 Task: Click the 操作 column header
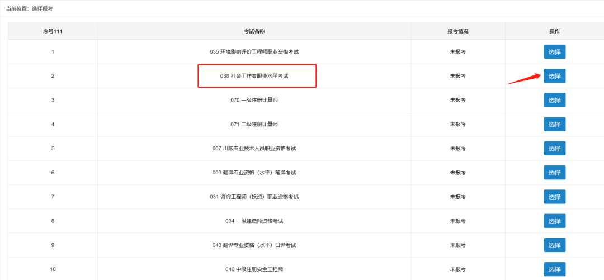tap(555, 31)
